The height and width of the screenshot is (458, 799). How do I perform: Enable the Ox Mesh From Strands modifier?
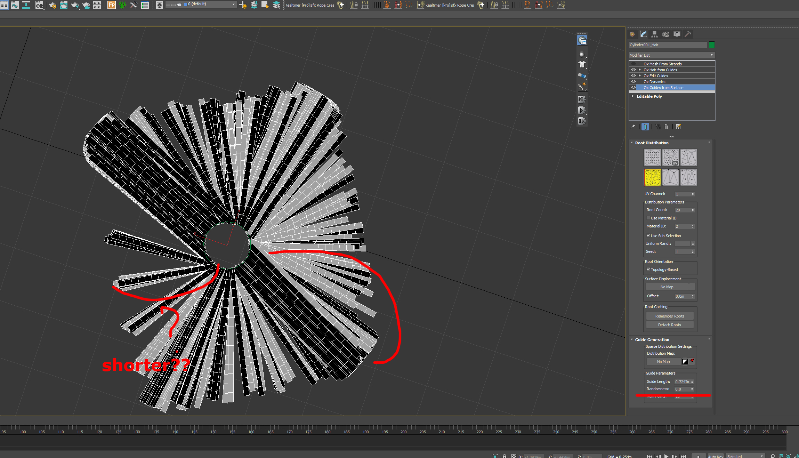pyautogui.click(x=633, y=64)
